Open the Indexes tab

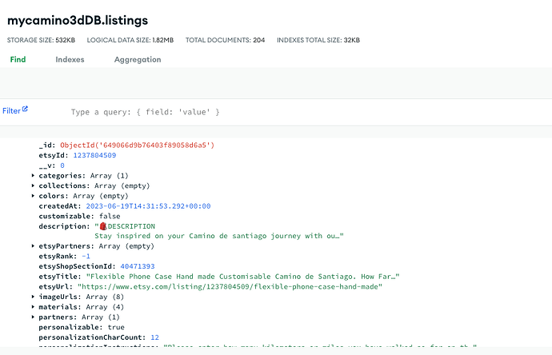coord(71,60)
